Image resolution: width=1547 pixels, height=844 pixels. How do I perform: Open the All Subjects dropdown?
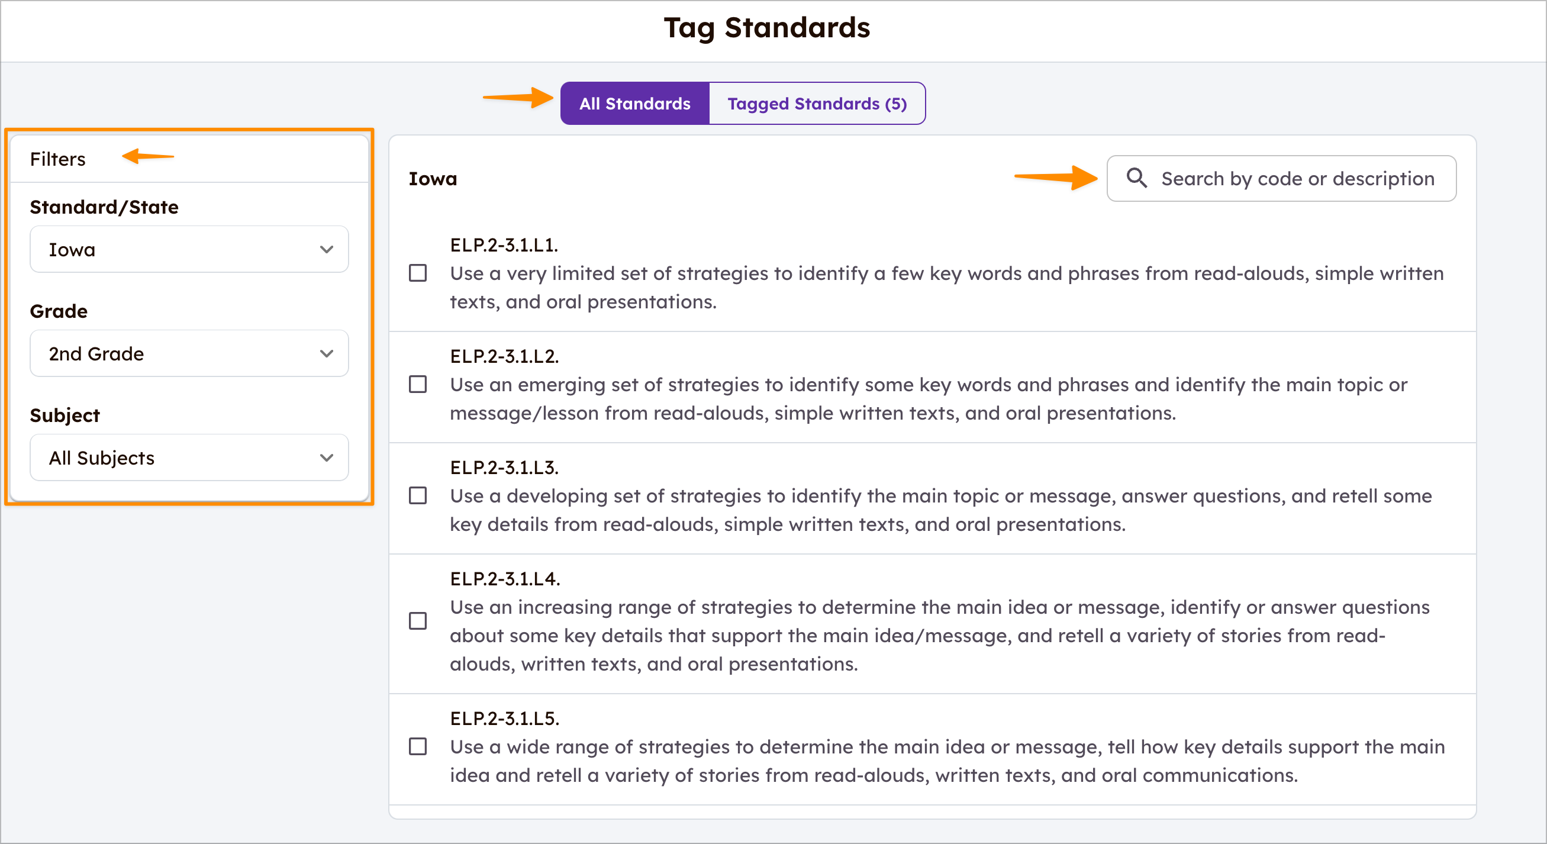(x=189, y=458)
